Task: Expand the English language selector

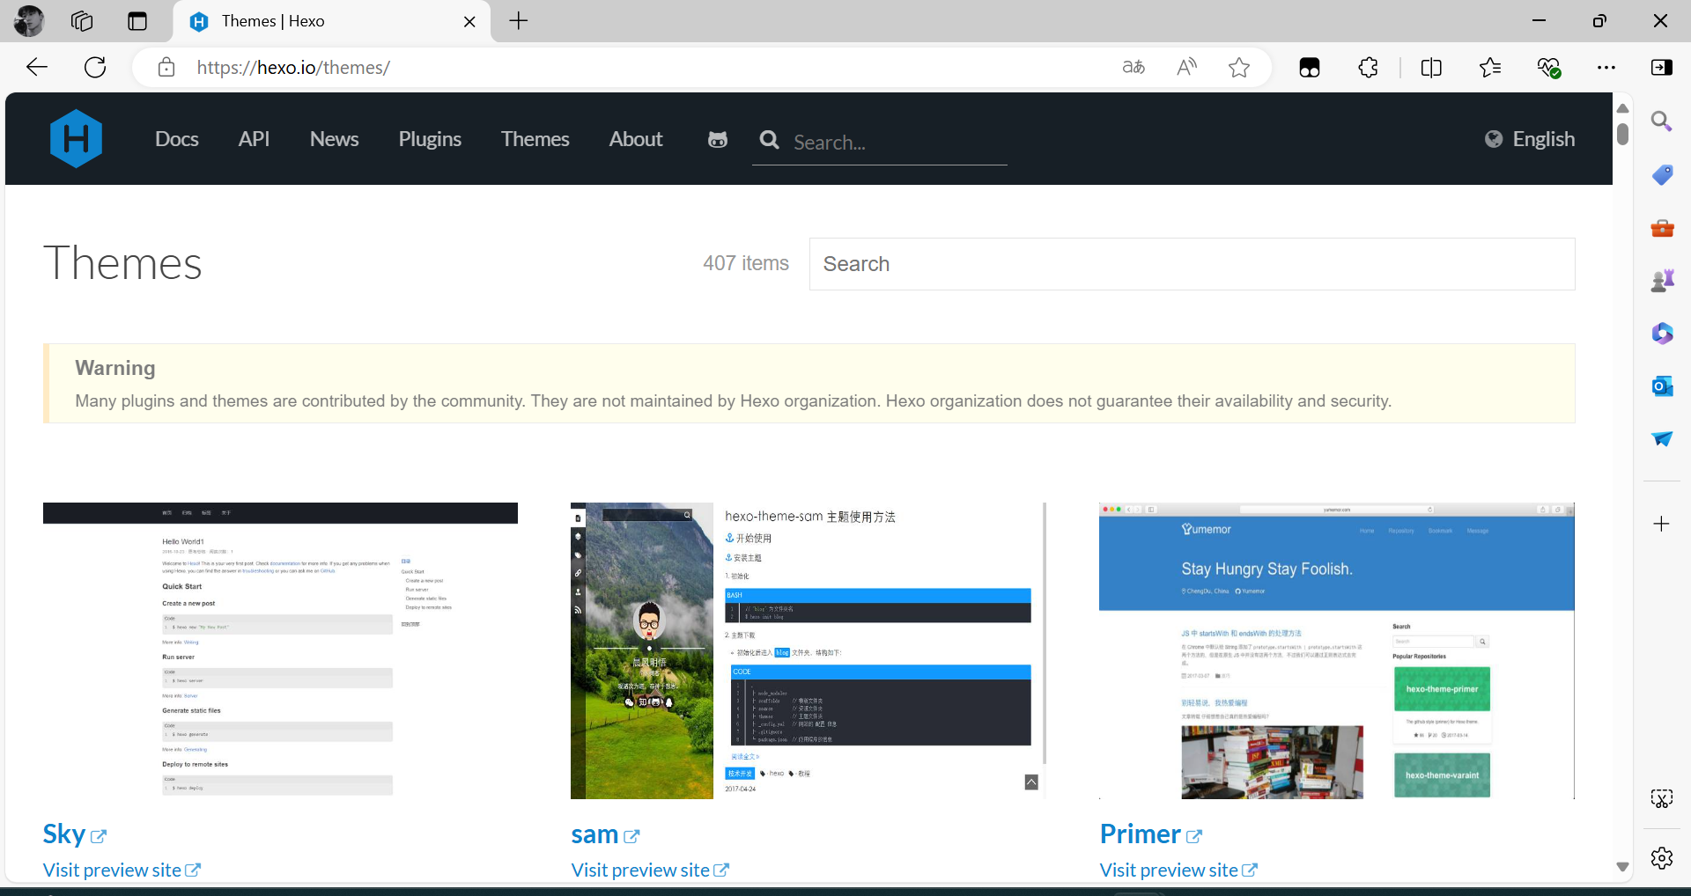Action: 1530,139
